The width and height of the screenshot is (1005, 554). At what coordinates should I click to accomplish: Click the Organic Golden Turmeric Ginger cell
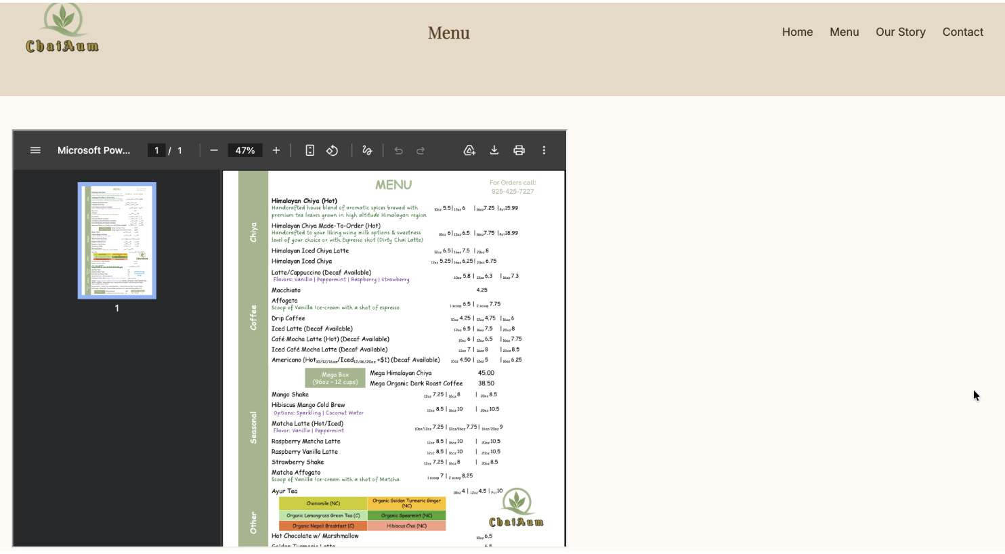[407, 503]
